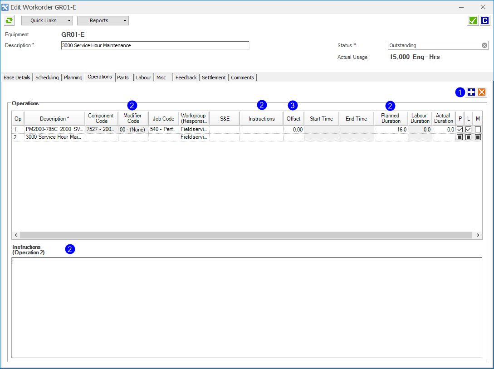494x369 pixels.
Task: Switch to the Base Details tab
Action: click(17, 78)
